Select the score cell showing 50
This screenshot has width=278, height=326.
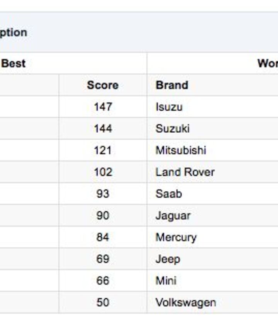tap(103, 302)
